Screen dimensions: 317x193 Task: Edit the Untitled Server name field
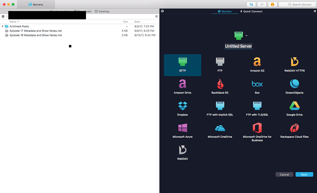point(239,46)
